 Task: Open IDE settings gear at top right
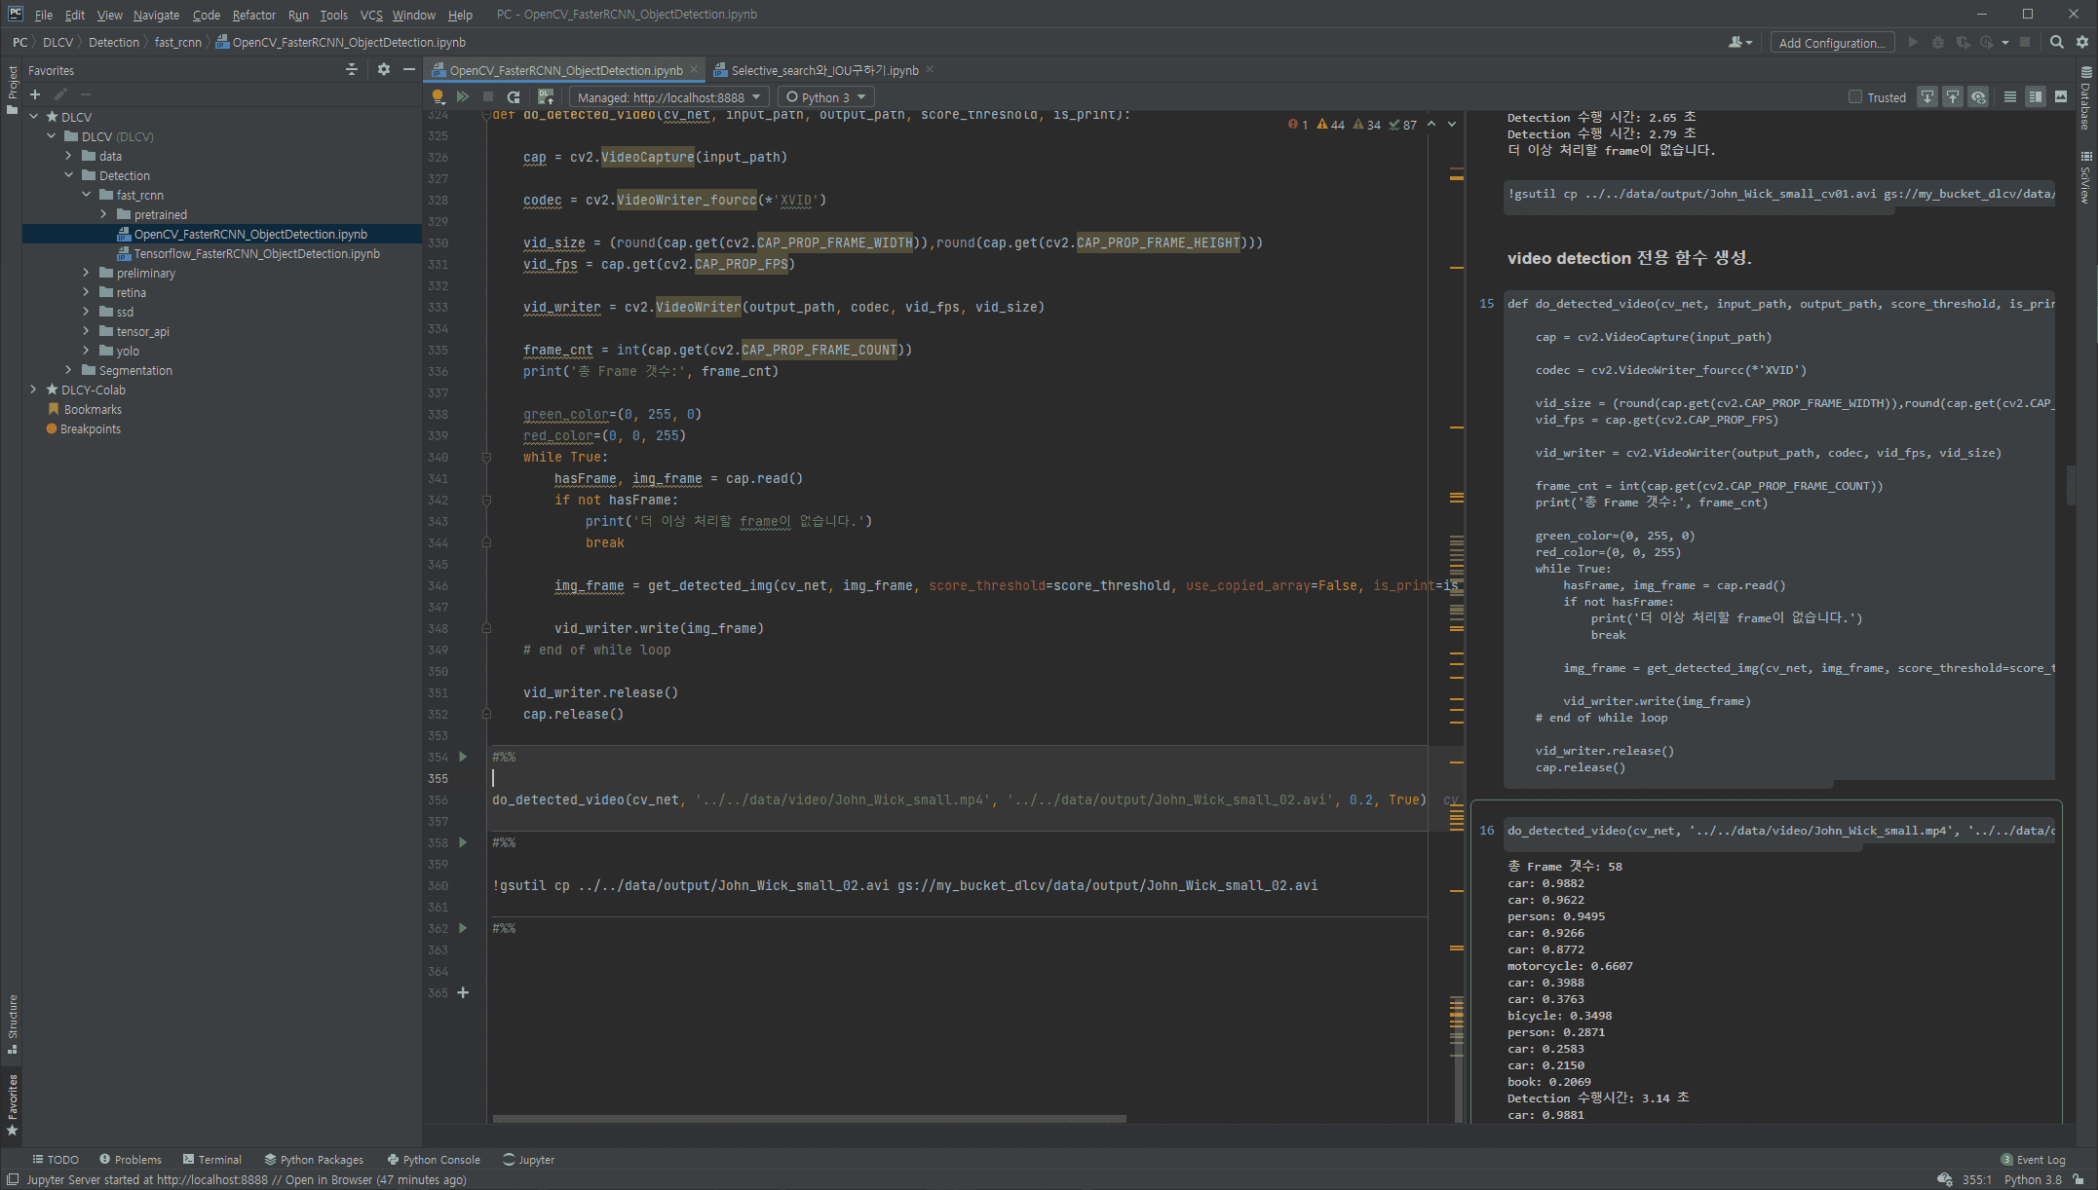coord(2082,42)
